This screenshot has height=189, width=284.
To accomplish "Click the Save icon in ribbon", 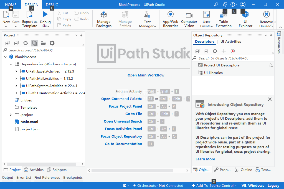I will point(16,14).
